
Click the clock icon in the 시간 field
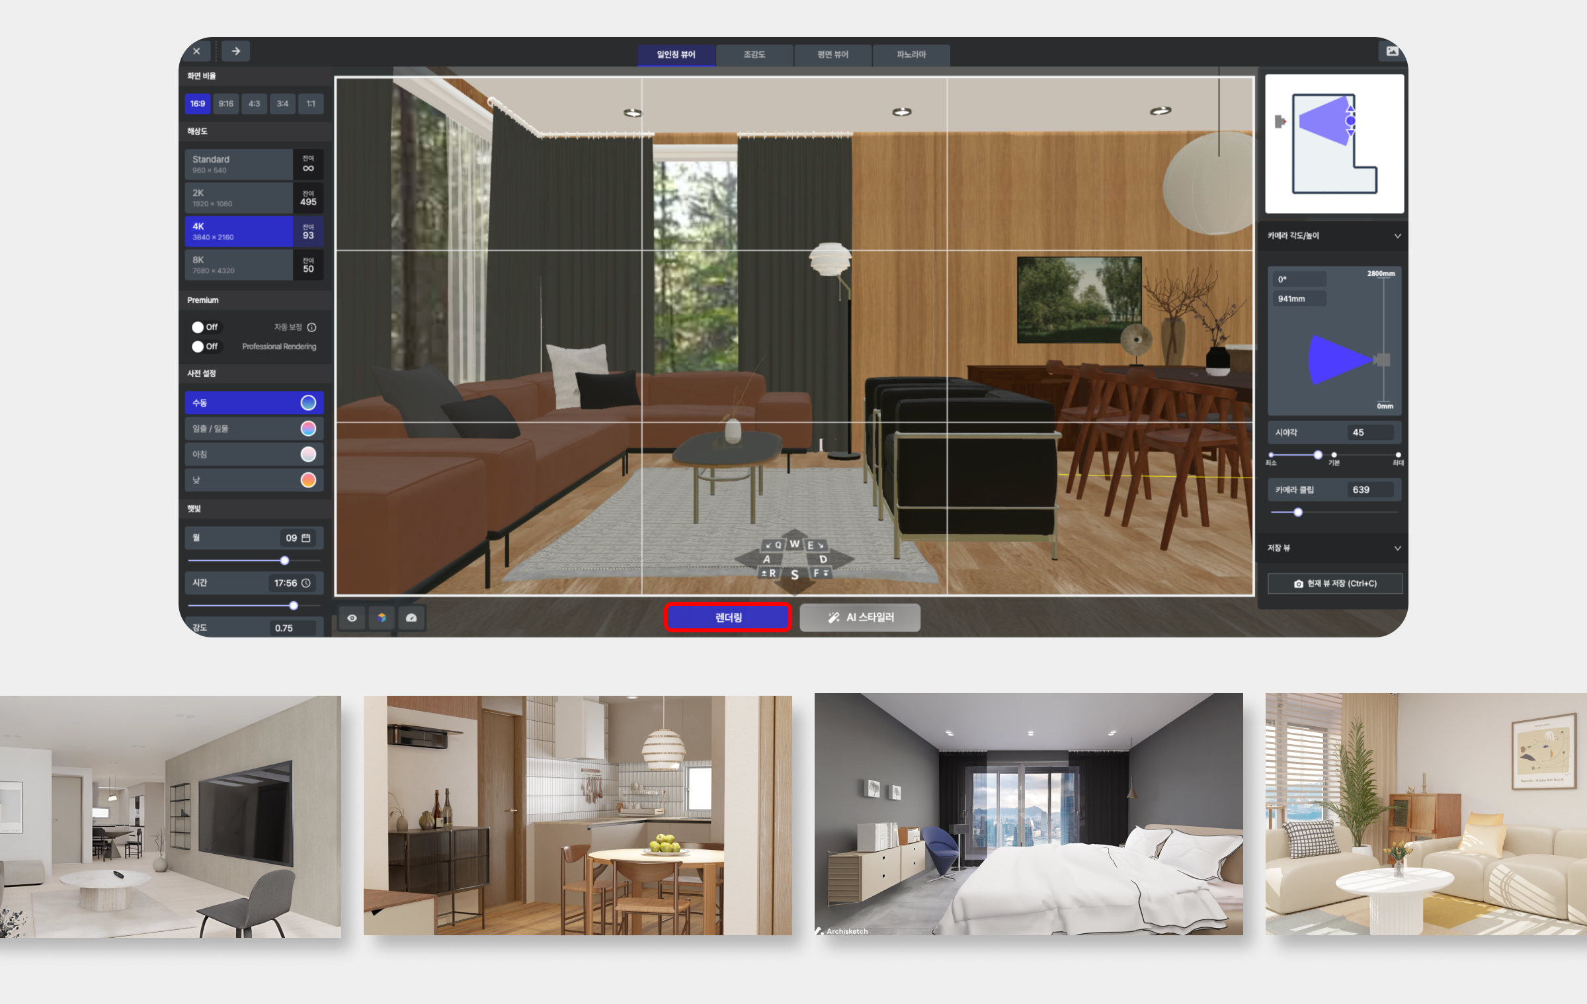click(x=306, y=583)
